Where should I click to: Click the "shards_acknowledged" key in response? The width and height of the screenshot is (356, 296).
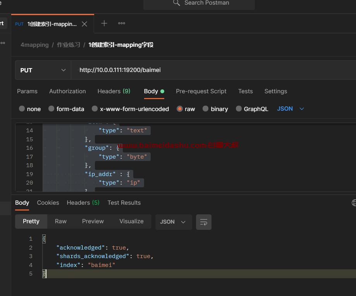pyautogui.click(x=93, y=256)
